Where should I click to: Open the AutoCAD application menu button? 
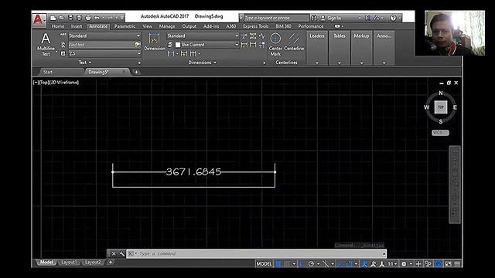tap(39, 20)
